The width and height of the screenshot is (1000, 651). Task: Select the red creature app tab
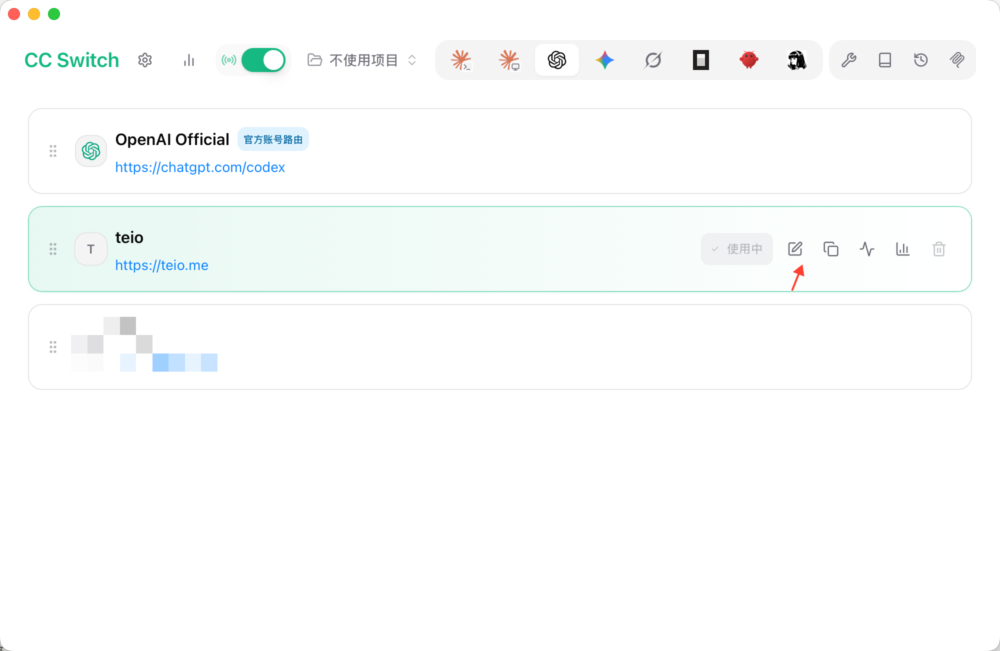(x=749, y=60)
